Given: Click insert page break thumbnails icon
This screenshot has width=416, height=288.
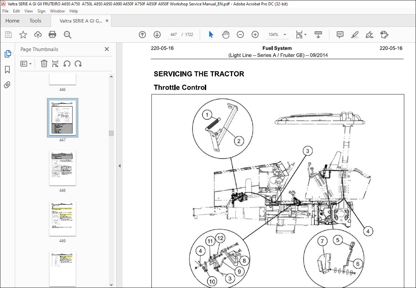Looking at the screenshot, I should coord(55,64).
